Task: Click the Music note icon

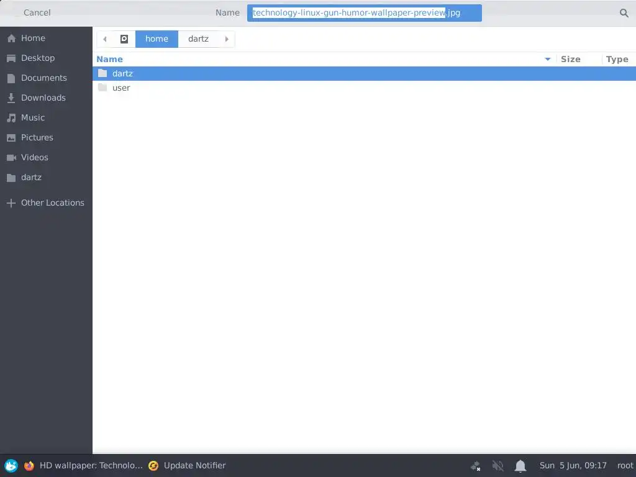Action: click(x=11, y=118)
